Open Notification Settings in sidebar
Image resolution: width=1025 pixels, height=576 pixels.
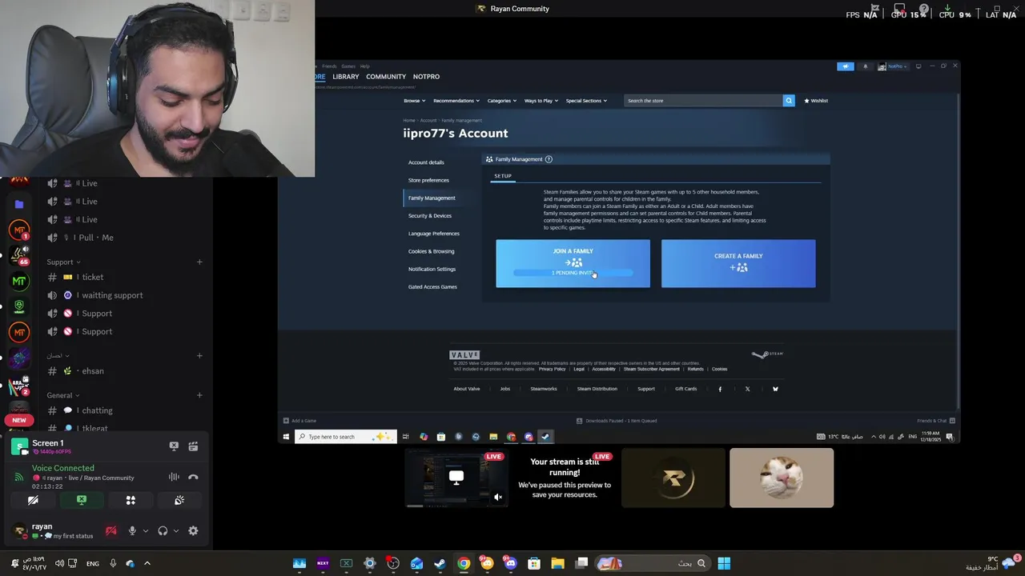(432, 269)
